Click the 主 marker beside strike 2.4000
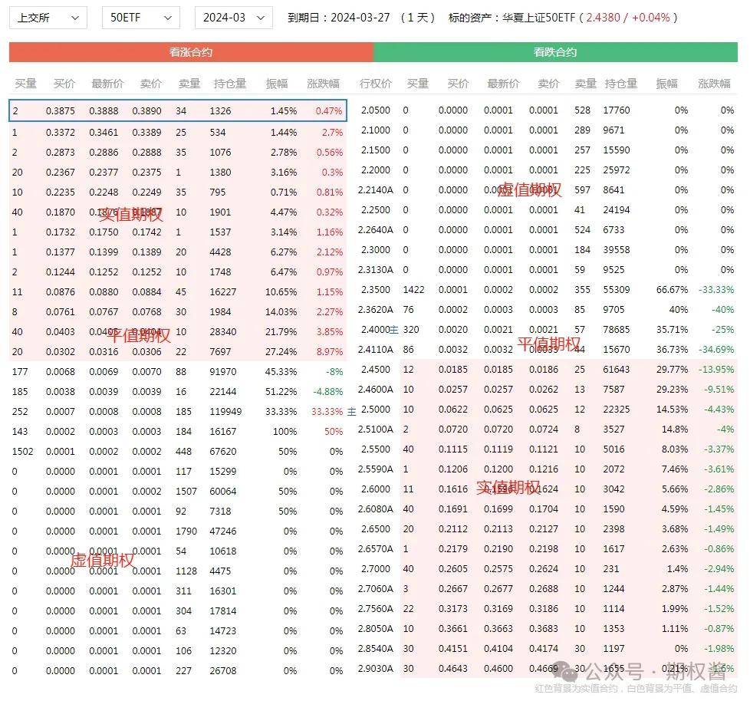Image resolution: width=750 pixels, height=701 pixels. click(394, 329)
